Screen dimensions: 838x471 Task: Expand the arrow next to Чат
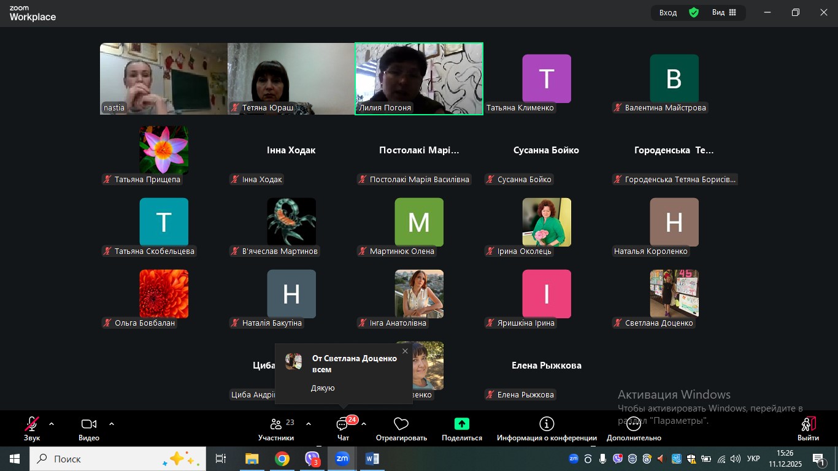[364, 424]
